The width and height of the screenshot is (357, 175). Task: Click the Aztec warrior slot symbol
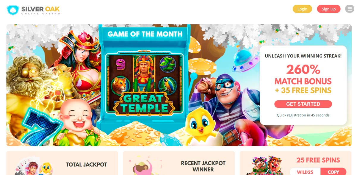tap(144, 73)
